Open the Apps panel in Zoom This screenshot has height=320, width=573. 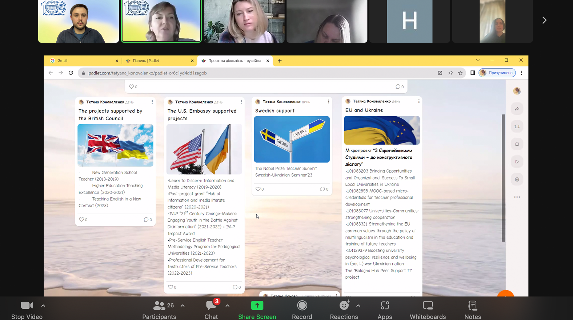(x=385, y=305)
